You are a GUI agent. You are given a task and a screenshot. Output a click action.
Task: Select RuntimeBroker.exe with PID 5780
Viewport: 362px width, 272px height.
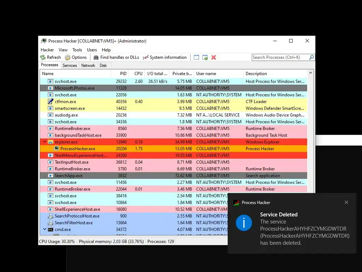click(x=173, y=169)
